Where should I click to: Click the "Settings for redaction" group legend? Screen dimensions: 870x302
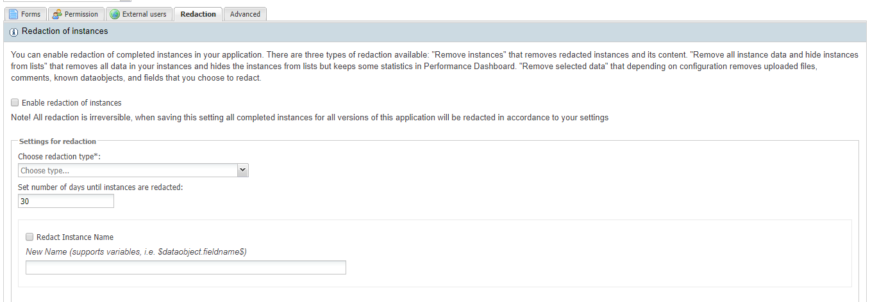point(58,141)
